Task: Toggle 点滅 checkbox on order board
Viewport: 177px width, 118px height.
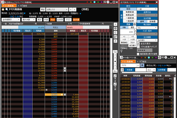Action: (x=115, y=84)
